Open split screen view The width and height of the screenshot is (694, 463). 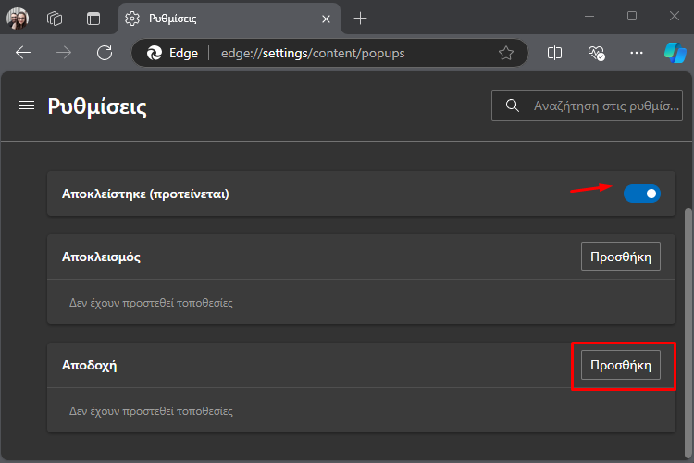[x=554, y=53]
